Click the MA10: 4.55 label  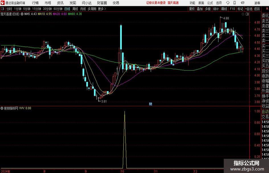point(45,14)
